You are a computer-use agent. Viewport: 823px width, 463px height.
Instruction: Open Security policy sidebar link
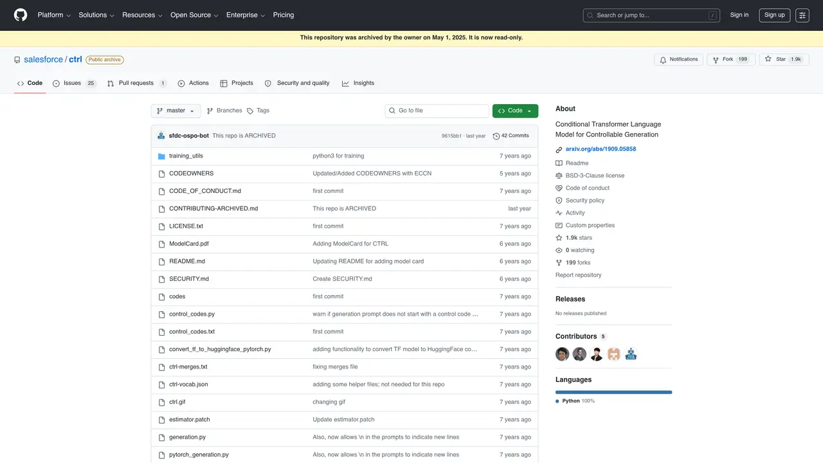(x=580, y=201)
